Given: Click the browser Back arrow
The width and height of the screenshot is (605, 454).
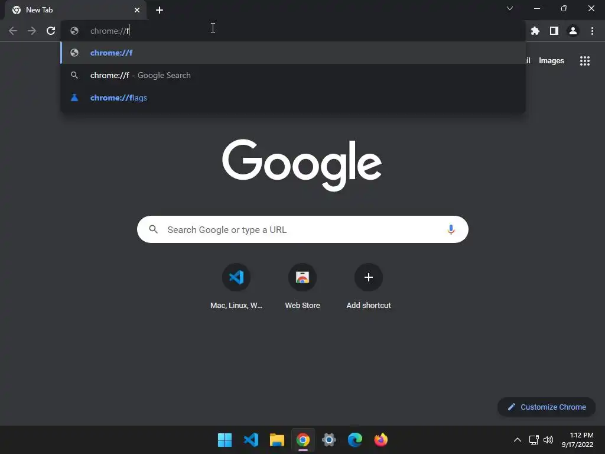Looking at the screenshot, I should tap(13, 31).
